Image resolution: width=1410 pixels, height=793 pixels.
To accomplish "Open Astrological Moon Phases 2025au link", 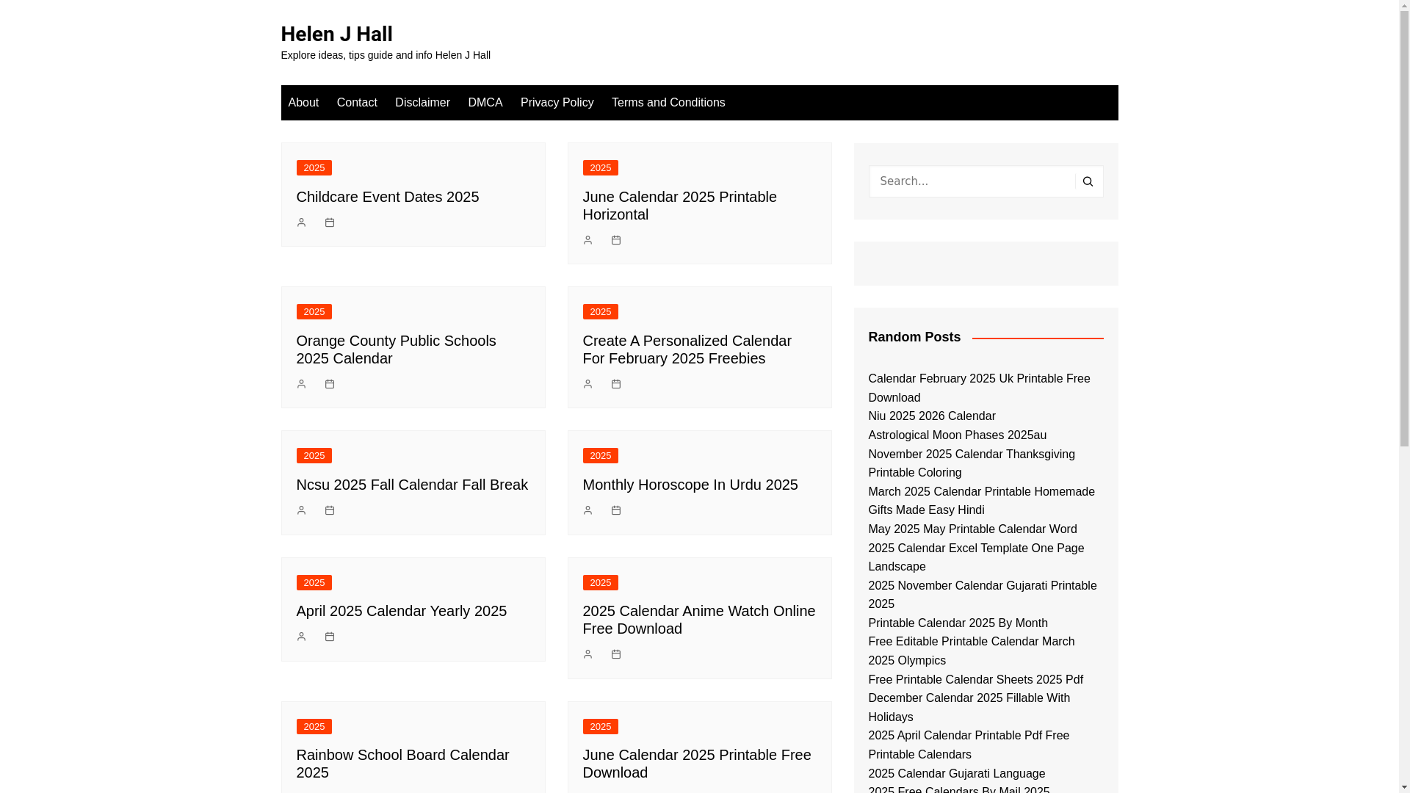I will (957, 435).
